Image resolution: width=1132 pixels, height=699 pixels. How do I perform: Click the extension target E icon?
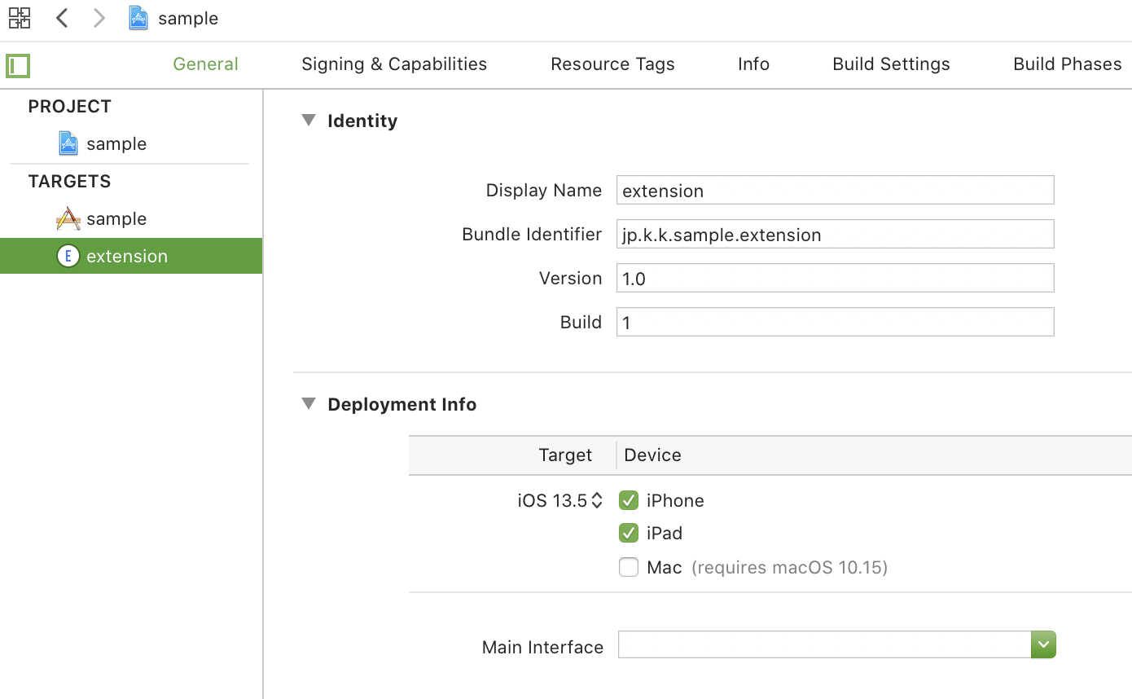pos(68,256)
